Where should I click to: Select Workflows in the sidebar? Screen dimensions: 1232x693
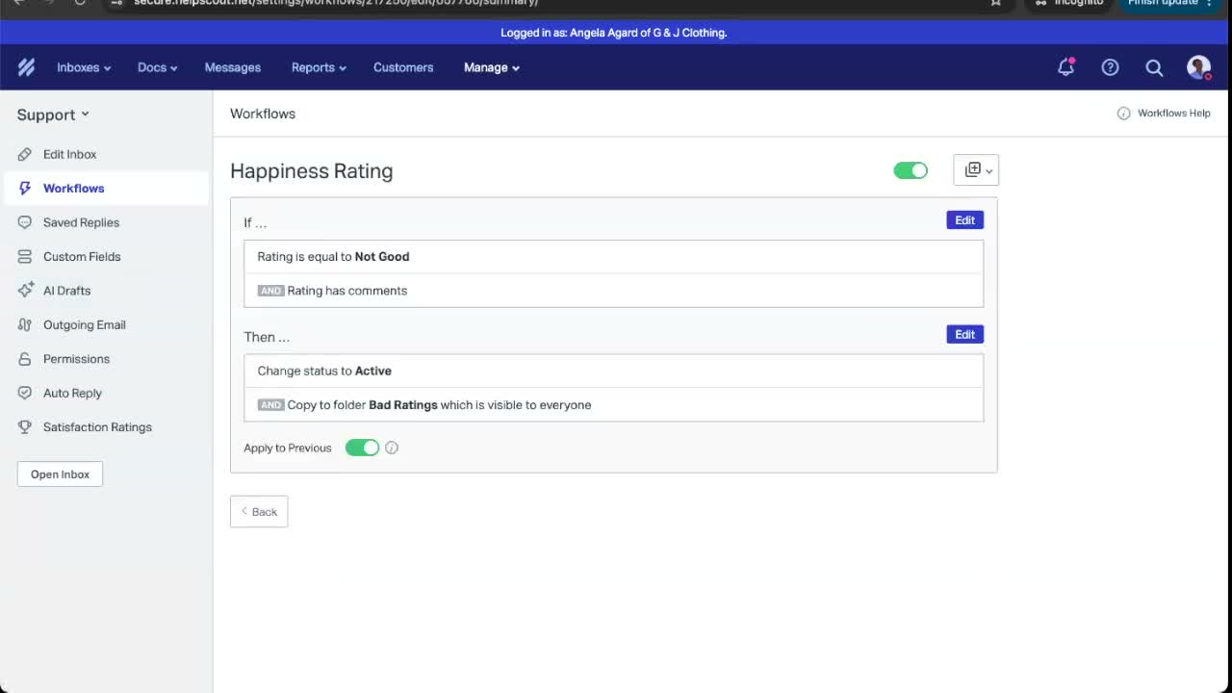pos(106,189)
